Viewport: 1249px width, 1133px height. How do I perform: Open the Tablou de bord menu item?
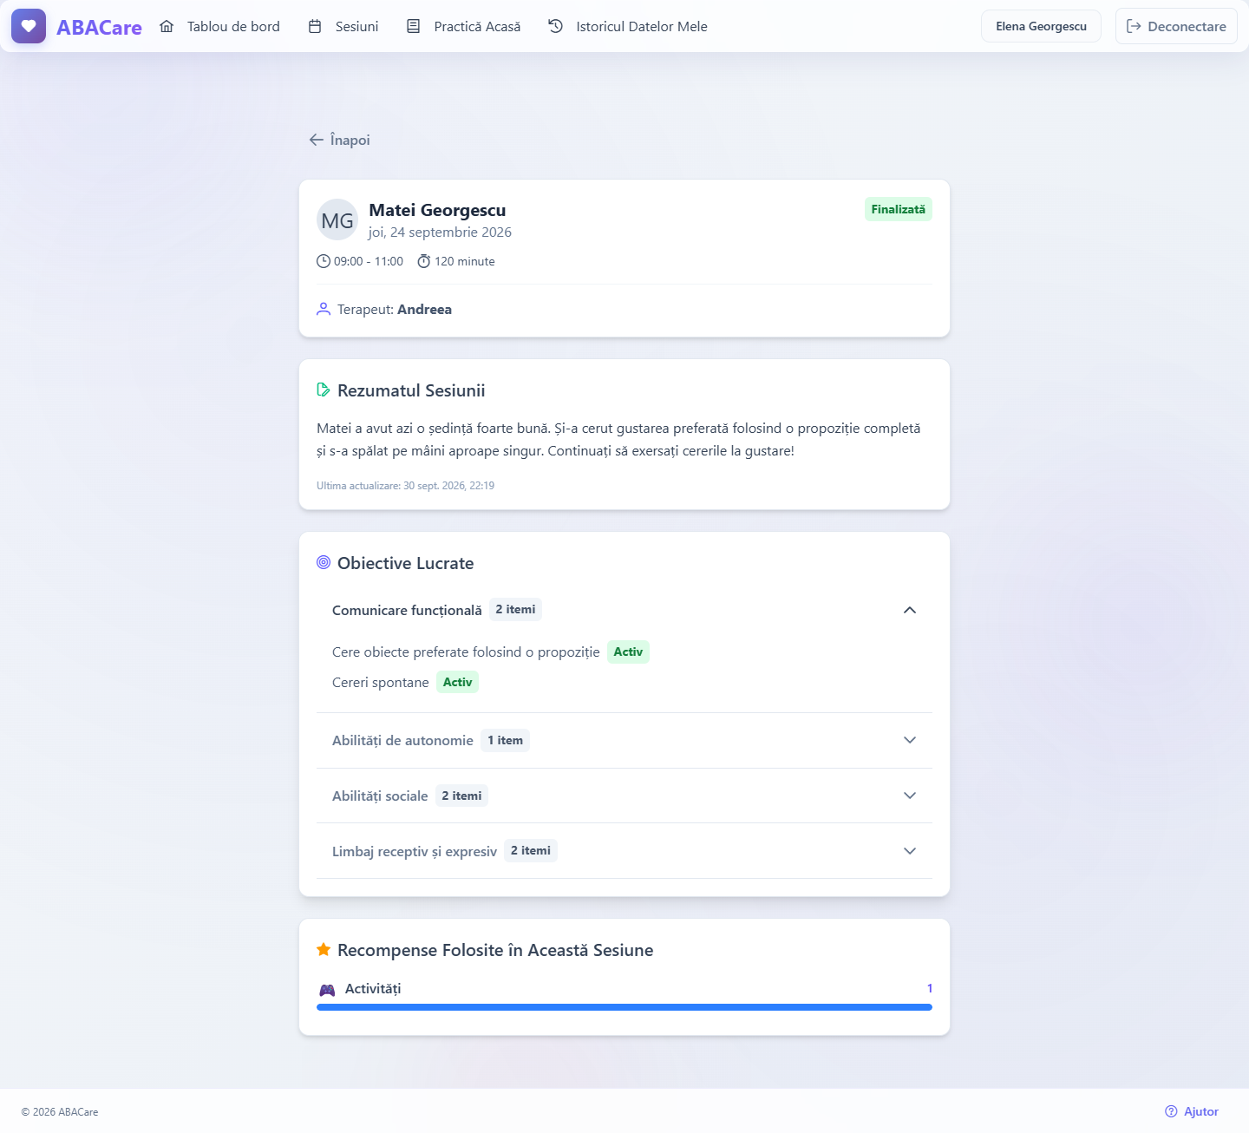(x=219, y=26)
